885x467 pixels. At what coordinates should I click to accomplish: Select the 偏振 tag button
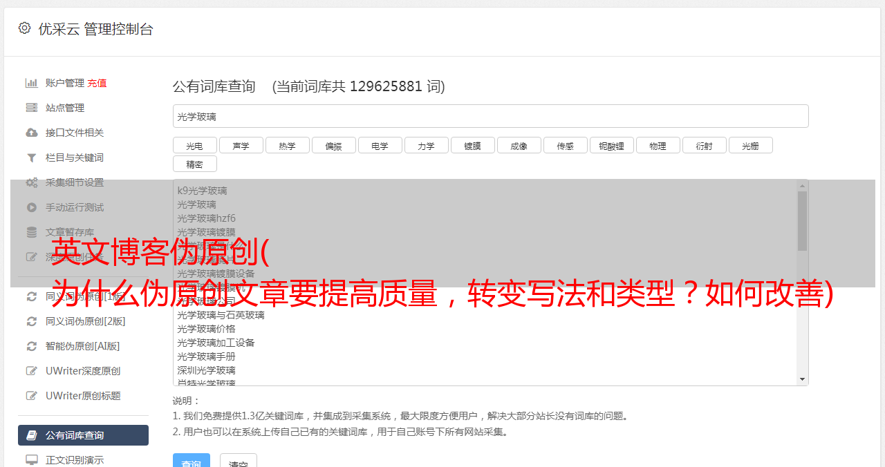334,145
